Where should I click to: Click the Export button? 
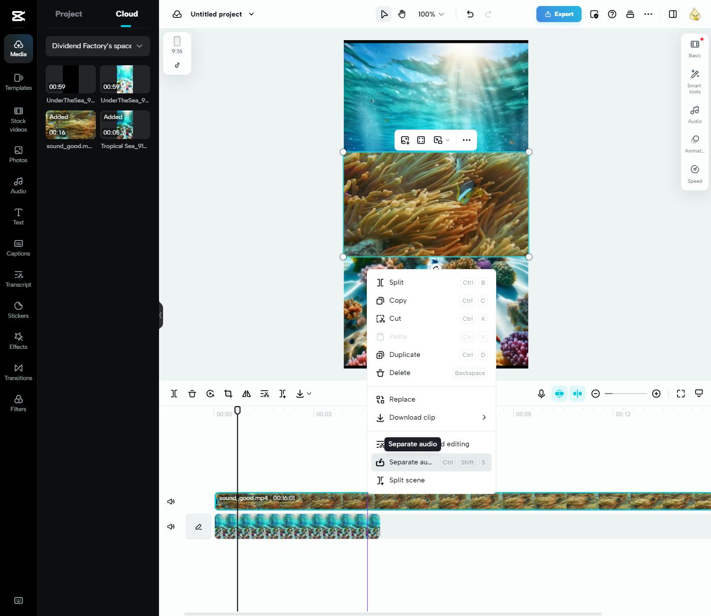(x=559, y=14)
